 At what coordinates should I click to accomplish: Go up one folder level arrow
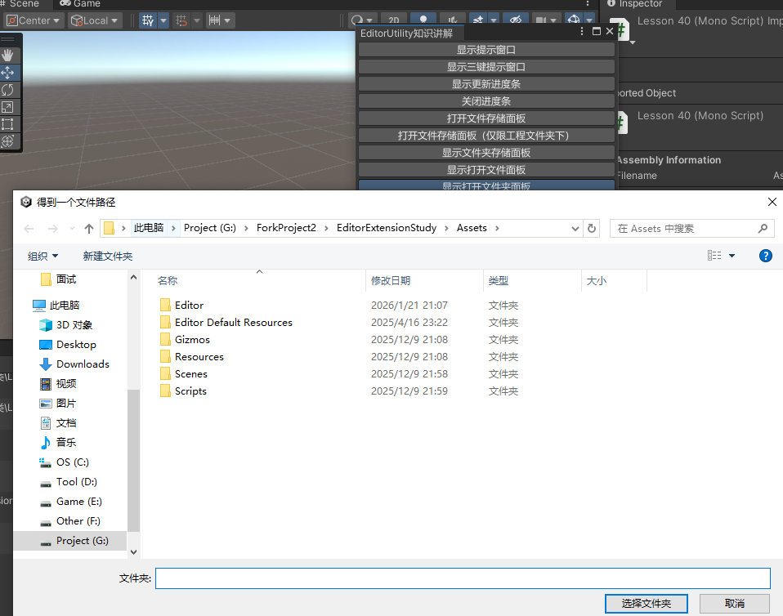click(89, 229)
